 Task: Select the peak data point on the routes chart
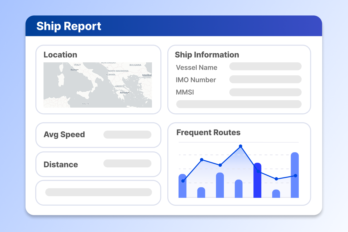click(x=240, y=146)
